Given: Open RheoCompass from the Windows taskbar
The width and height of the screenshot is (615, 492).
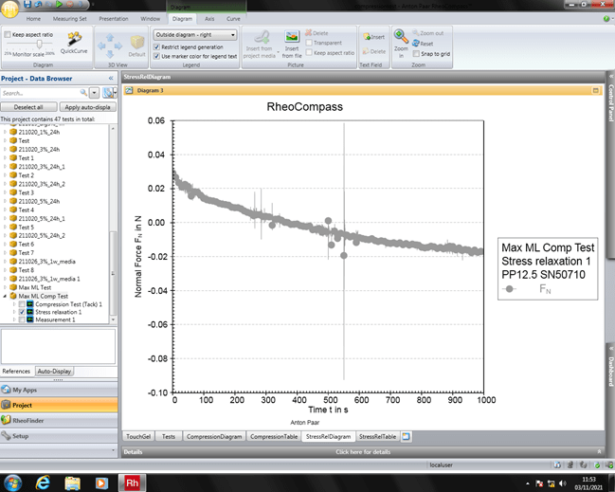Looking at the screenshot, I should tap(133, 483).
